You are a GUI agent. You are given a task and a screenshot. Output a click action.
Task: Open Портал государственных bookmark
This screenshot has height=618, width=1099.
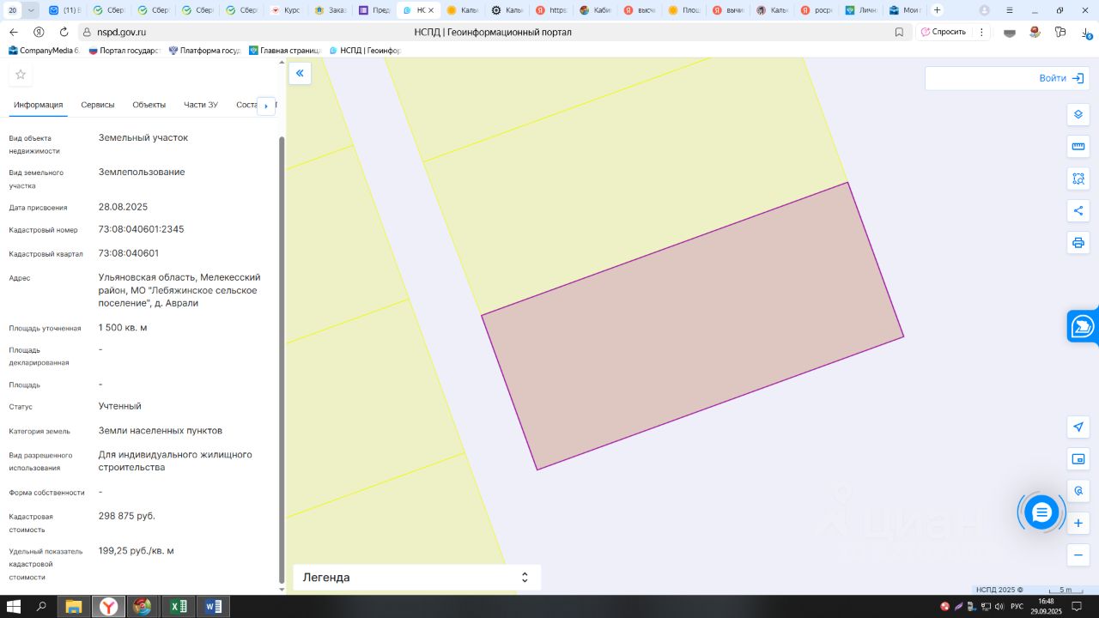coord(124,51)
